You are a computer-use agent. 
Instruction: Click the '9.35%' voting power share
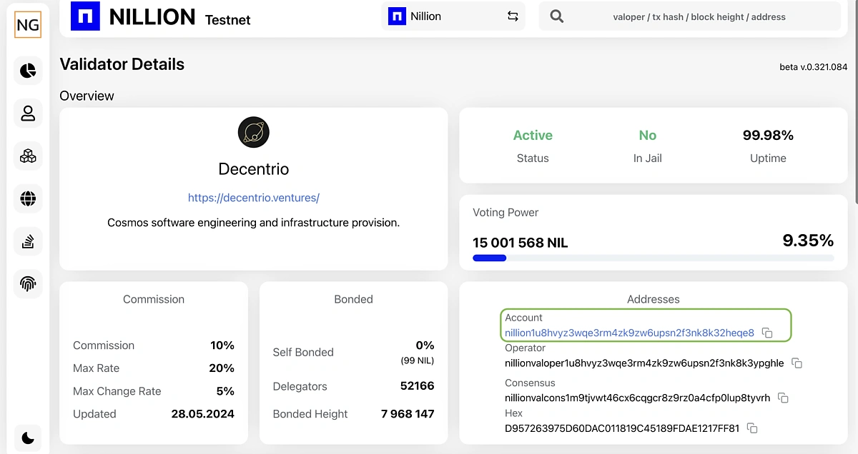click(808, 241)
